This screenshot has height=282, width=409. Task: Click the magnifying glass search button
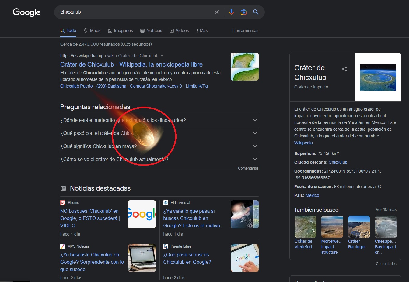256,12
